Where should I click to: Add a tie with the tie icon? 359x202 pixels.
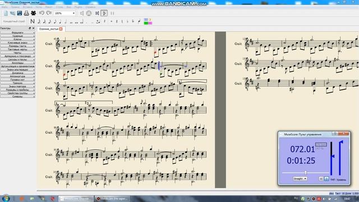[x=98, y=21]
